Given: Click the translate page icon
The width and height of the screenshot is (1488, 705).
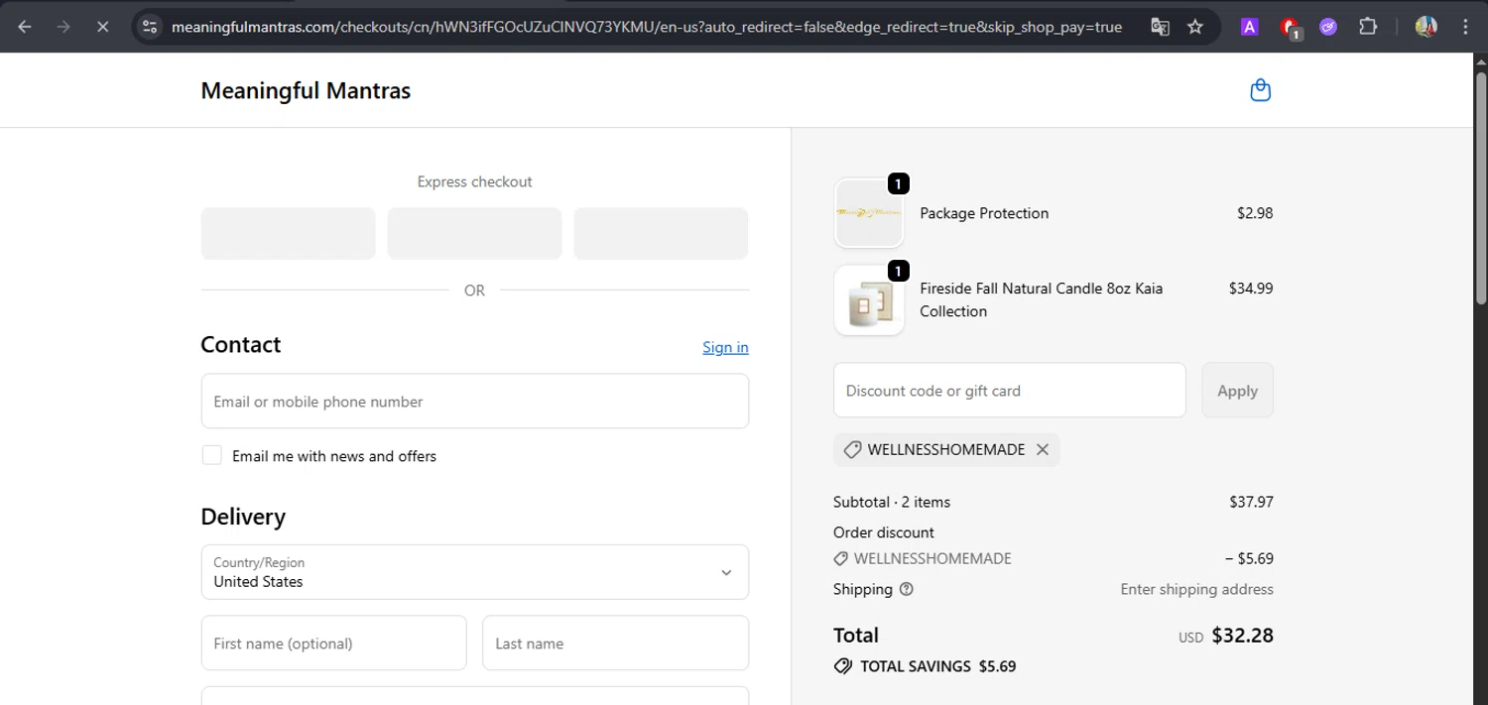Looking at the screenshot, I should coord(1160,27).
